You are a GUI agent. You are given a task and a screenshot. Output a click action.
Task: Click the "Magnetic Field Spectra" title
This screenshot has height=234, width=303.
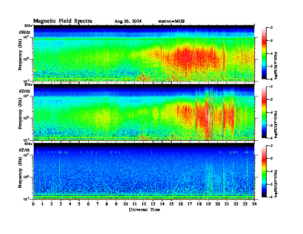click(x=63, y=21)
